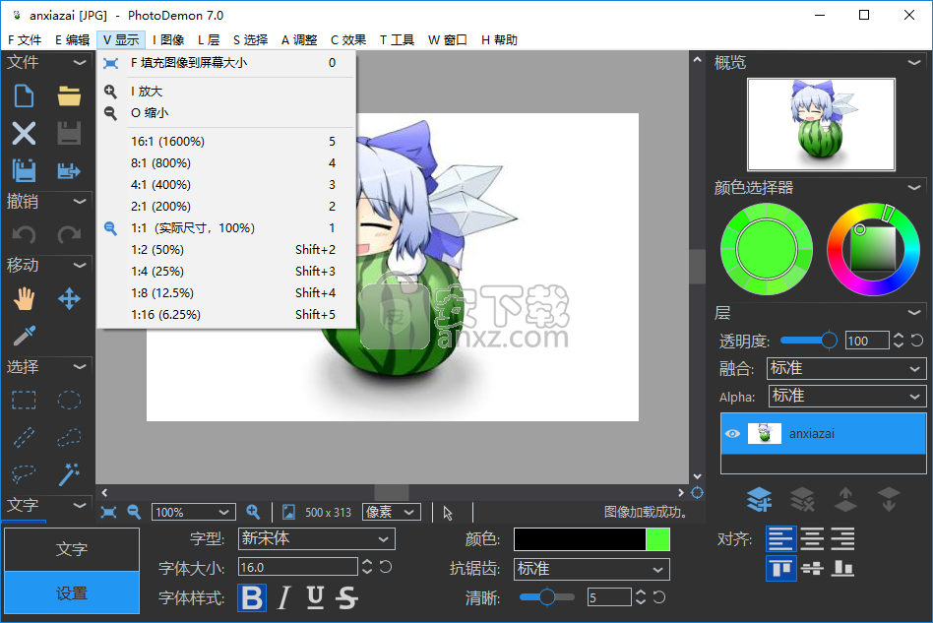The height and width of the screenshot is (623, 933).
Task: Click the image size icon beside 500 x 313
Action: pyautogui.click(x=288, y=513)
